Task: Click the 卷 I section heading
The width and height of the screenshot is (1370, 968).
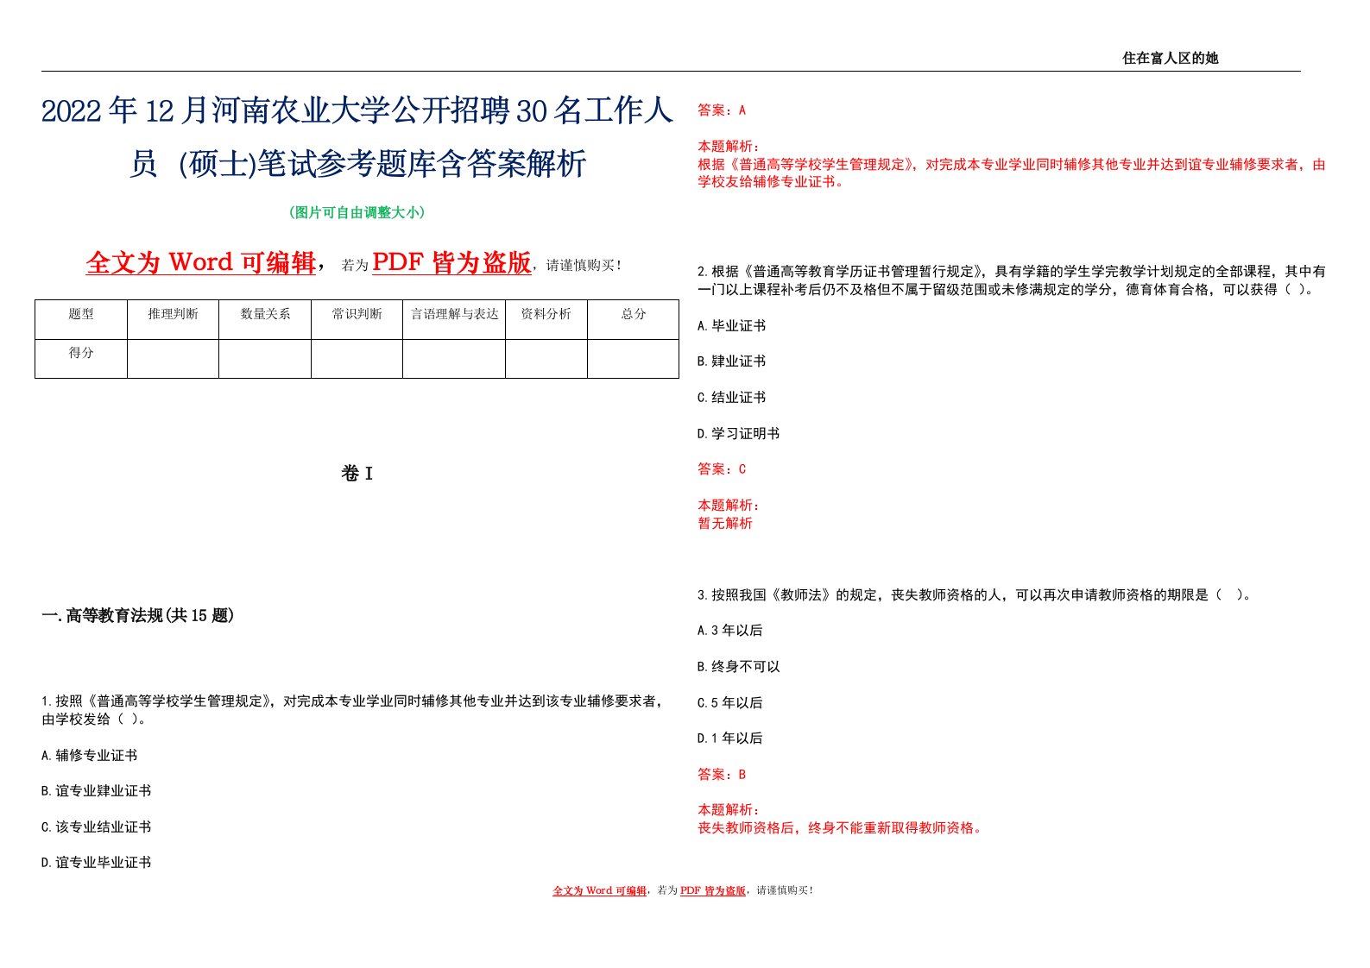Action: [x=357, y=473]
